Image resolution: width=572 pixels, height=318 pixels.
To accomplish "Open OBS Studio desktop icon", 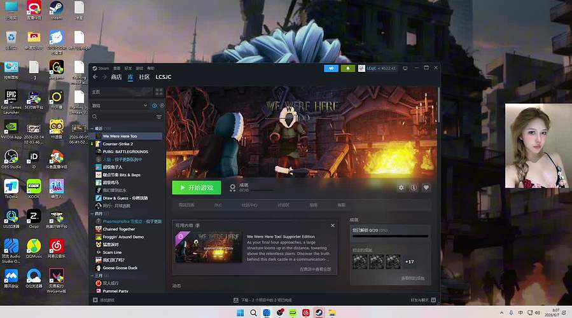I will 11,159.
